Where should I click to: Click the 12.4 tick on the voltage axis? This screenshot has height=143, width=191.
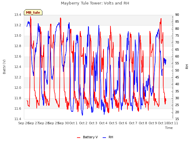point(18,67)
